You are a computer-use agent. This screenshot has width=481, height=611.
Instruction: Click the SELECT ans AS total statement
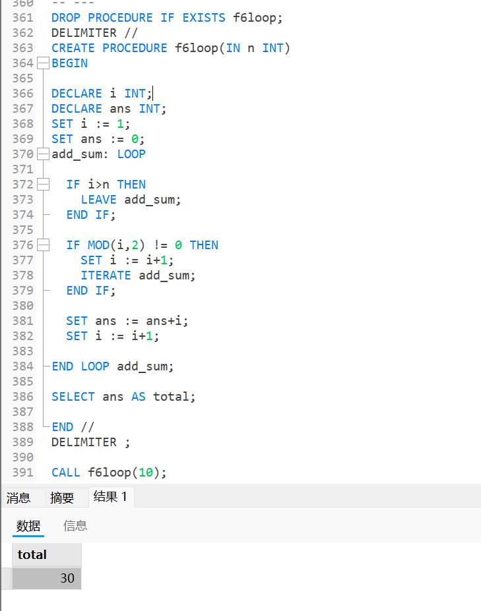click(123, 397)
